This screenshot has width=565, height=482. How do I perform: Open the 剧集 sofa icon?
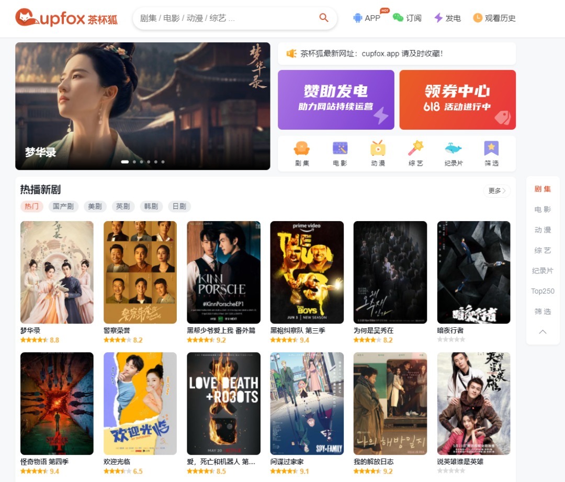click(x=302, y=148)
